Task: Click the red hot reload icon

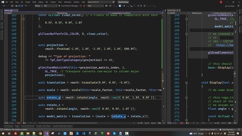Action: [84, 6]
